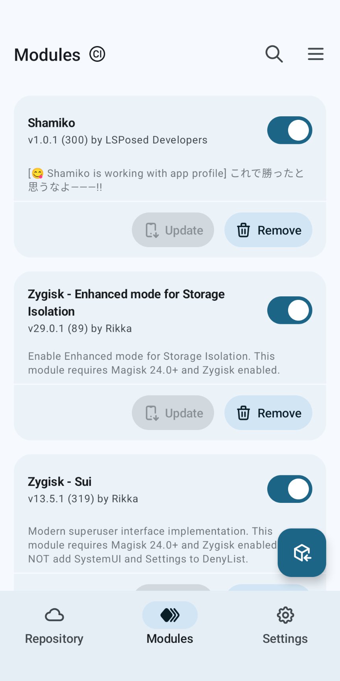The width and height of the screenshot is (340, 681).
Task: Click Update for Shamiko module
Action: point(173,230)
